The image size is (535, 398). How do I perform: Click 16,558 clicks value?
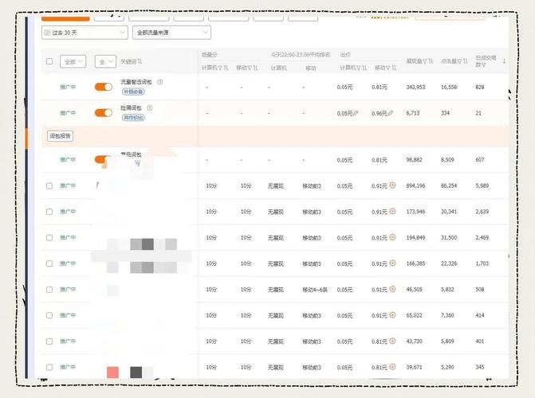coord(449,87)
